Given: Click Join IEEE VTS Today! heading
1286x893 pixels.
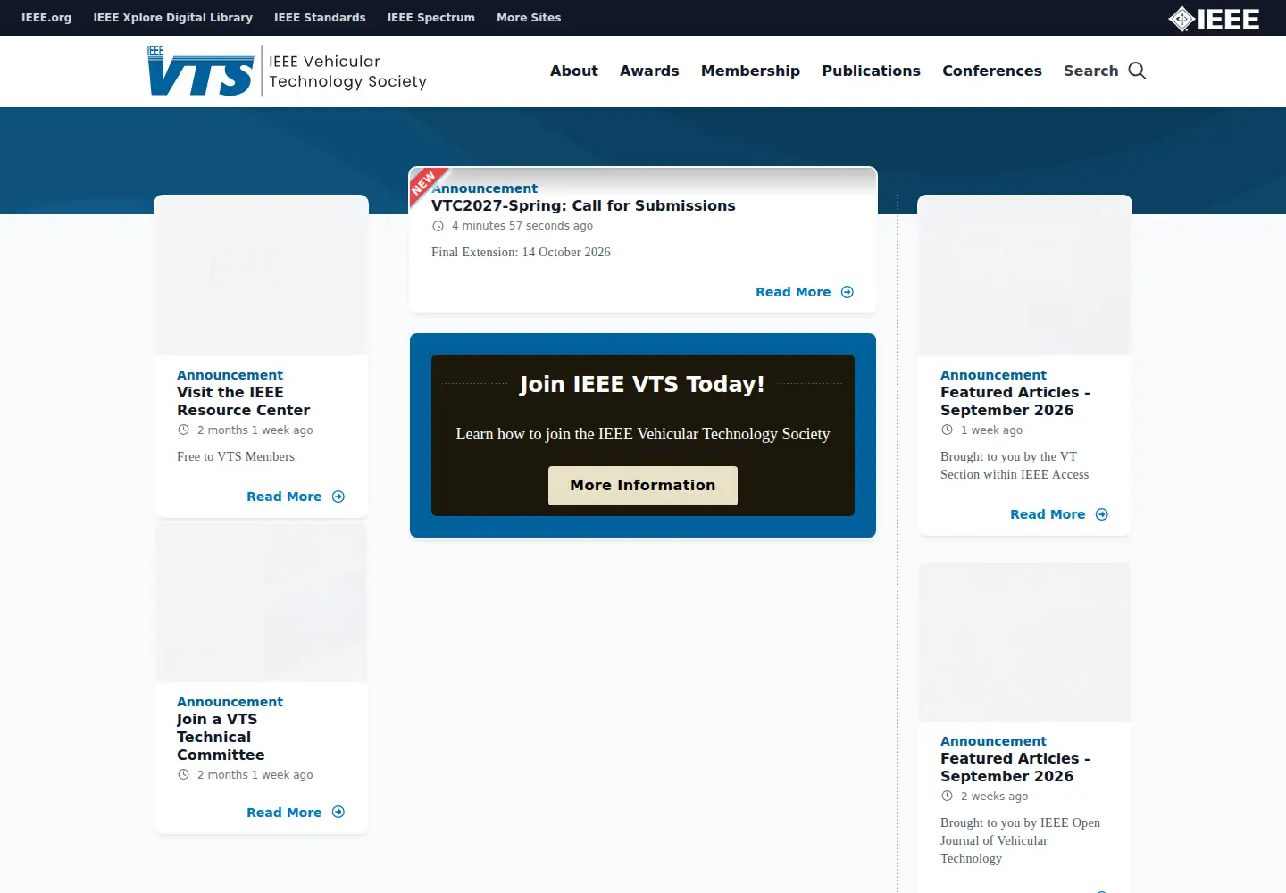Looking at the screenshot, I should click(642, 384).
